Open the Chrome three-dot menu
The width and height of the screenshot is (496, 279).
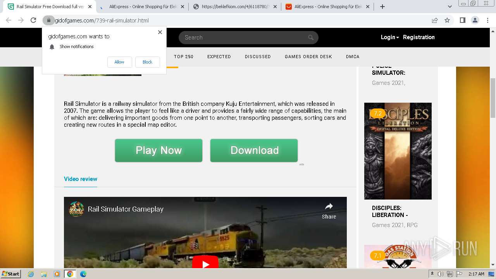pos(487,20)
